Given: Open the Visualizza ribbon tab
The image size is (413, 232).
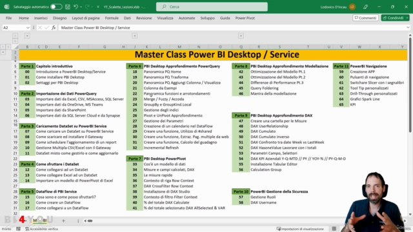Looking at the screenshot, I should [165, 18].
